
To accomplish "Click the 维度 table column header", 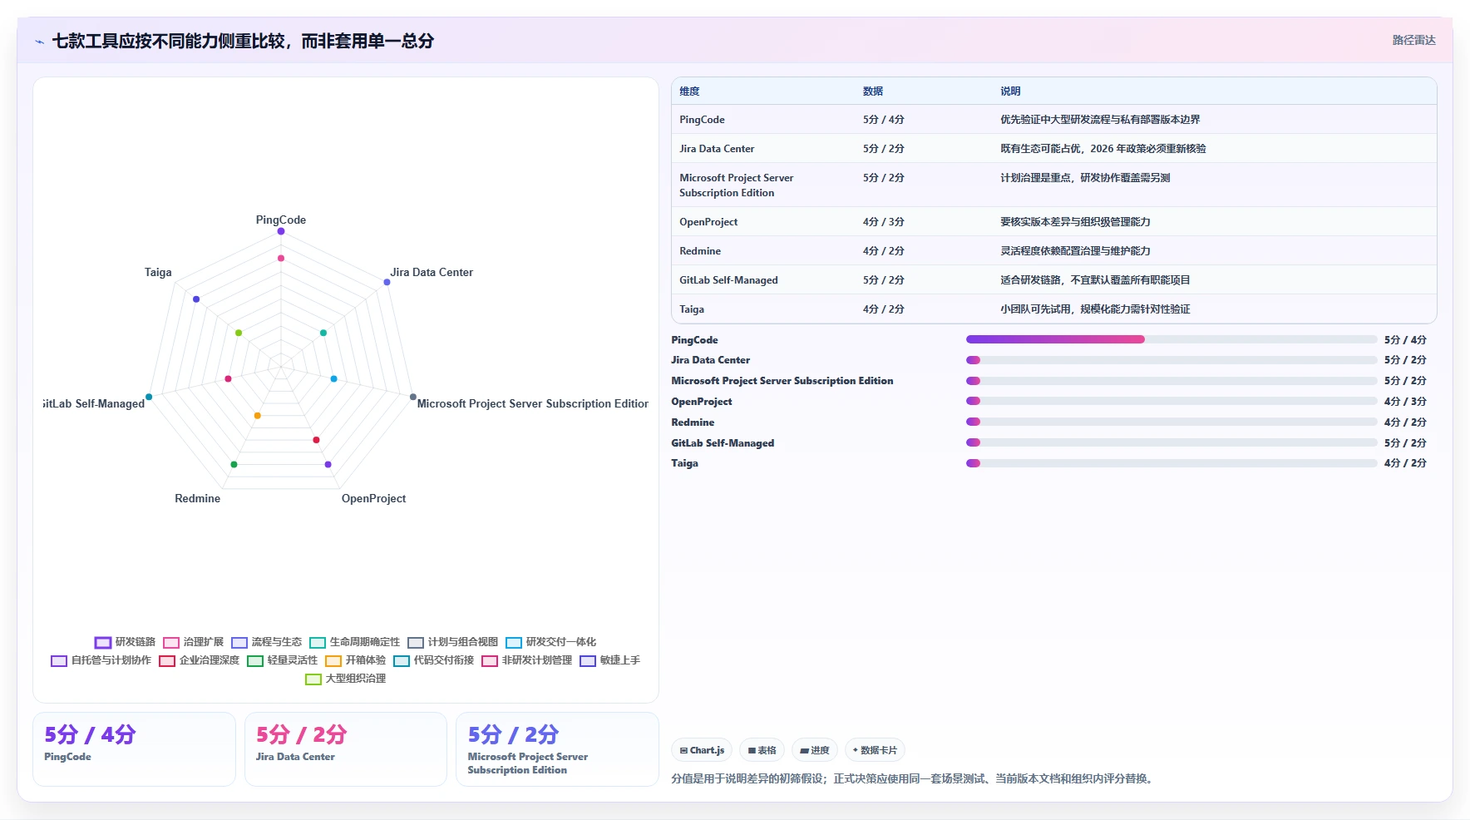I will click(689, 91).
